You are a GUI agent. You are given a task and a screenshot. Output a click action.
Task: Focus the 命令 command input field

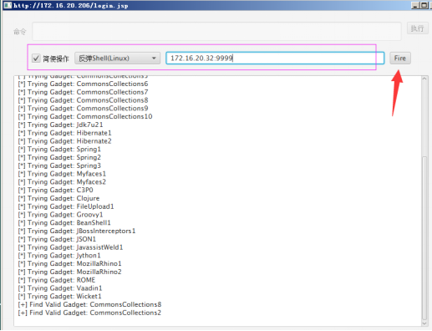pyautogui.click(x=216, y=31)
